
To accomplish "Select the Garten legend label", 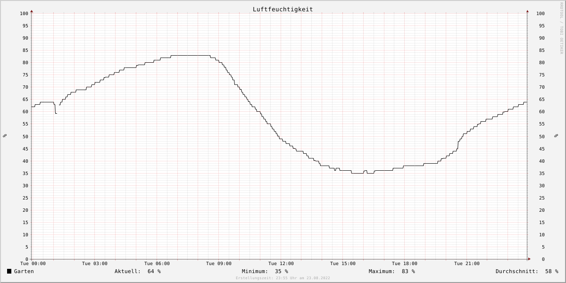I will (x=24, y=271).
